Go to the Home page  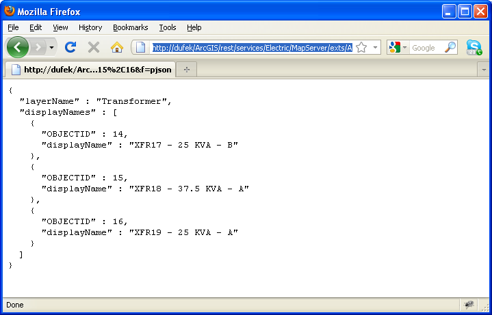[x=117, y=47]
